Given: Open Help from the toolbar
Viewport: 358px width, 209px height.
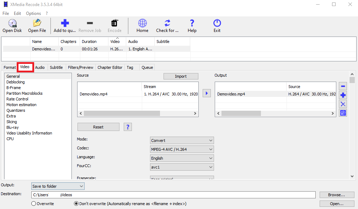Looking at the screenshot, I should 192,23.
